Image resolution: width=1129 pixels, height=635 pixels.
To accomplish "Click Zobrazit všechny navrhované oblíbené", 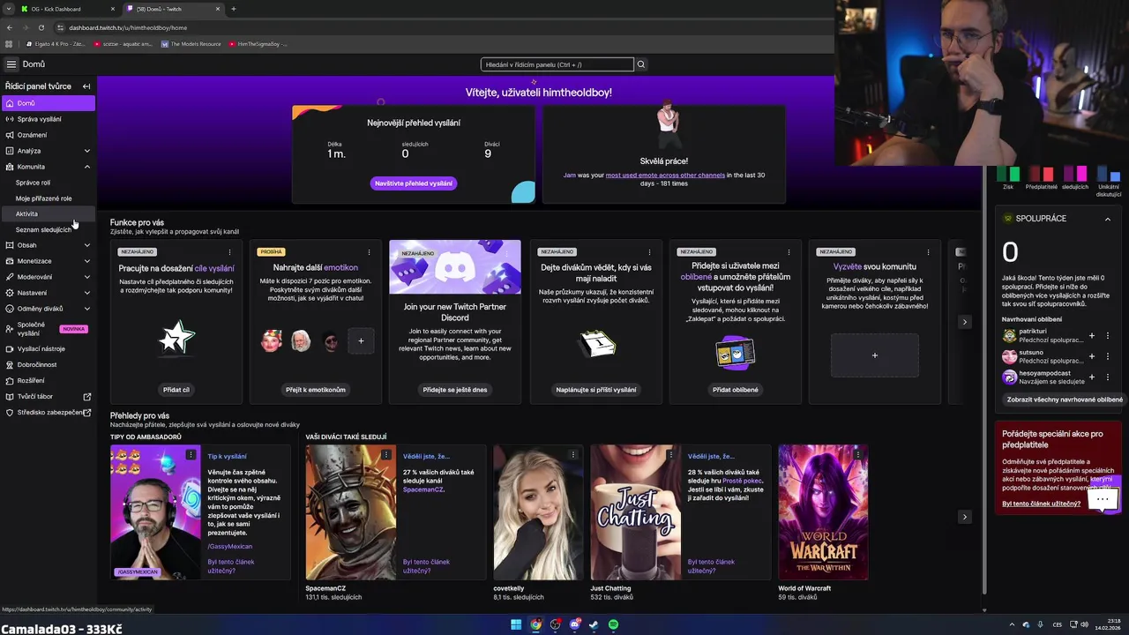I will [1065, 400].
